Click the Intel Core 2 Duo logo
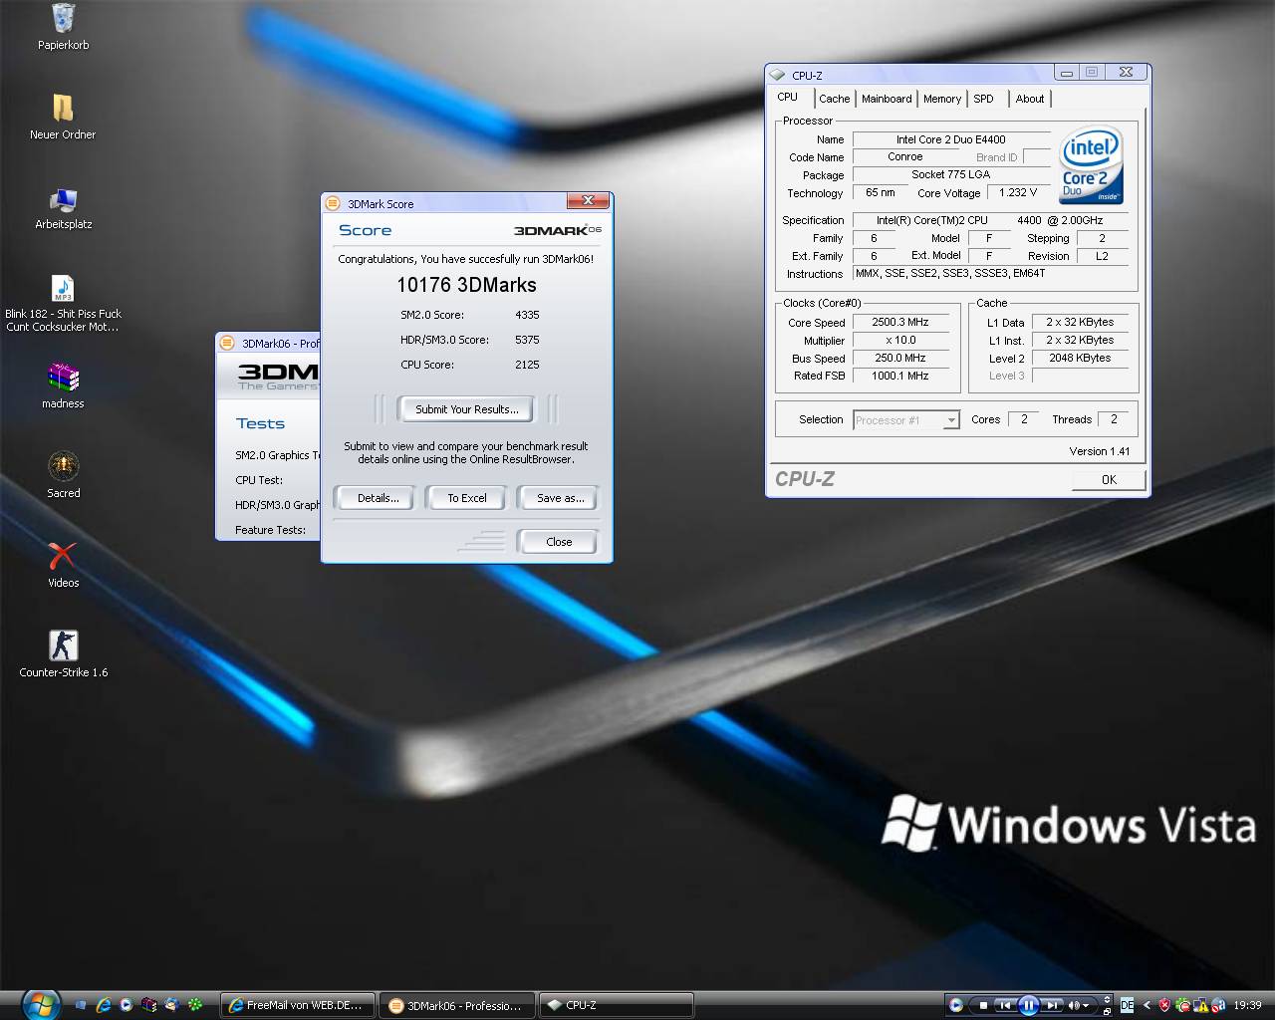The image size is (1275, 1020). [1092, 165]
